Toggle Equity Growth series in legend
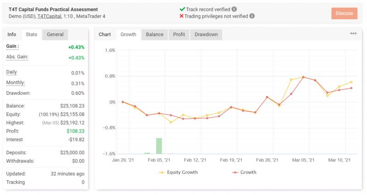Screen dimensions: 367x195 click(x=179, y=173)
